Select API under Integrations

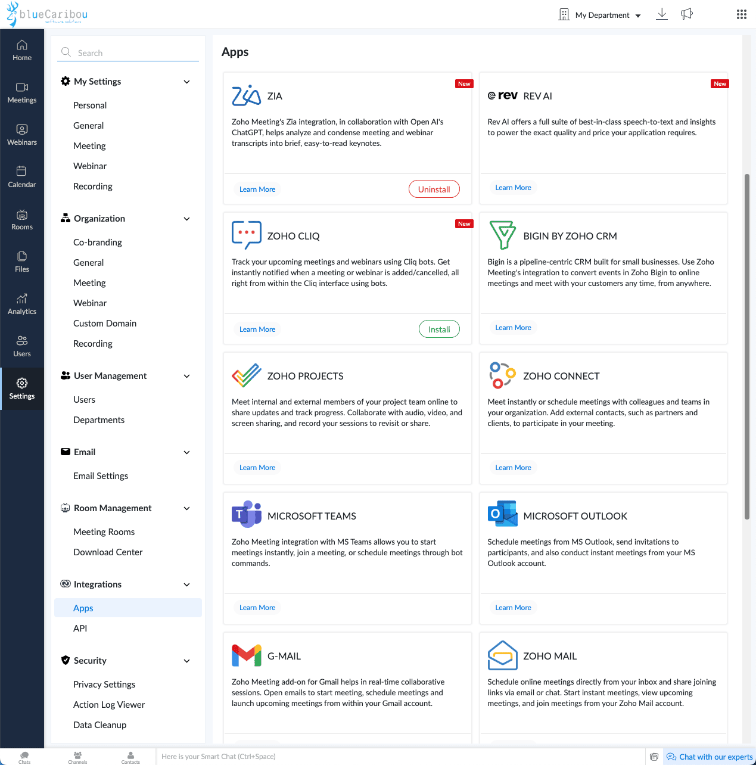80,628
